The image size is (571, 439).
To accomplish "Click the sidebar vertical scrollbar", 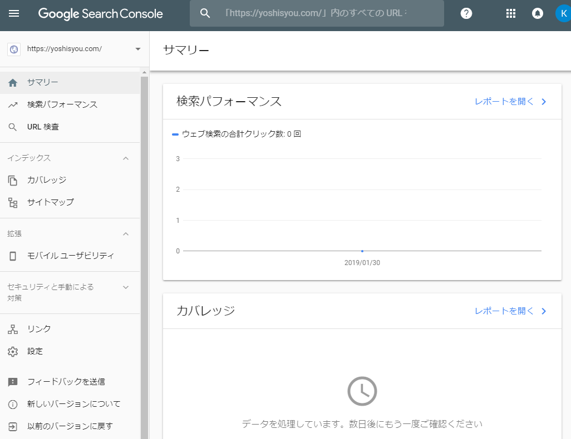I will tap(145, 250).
